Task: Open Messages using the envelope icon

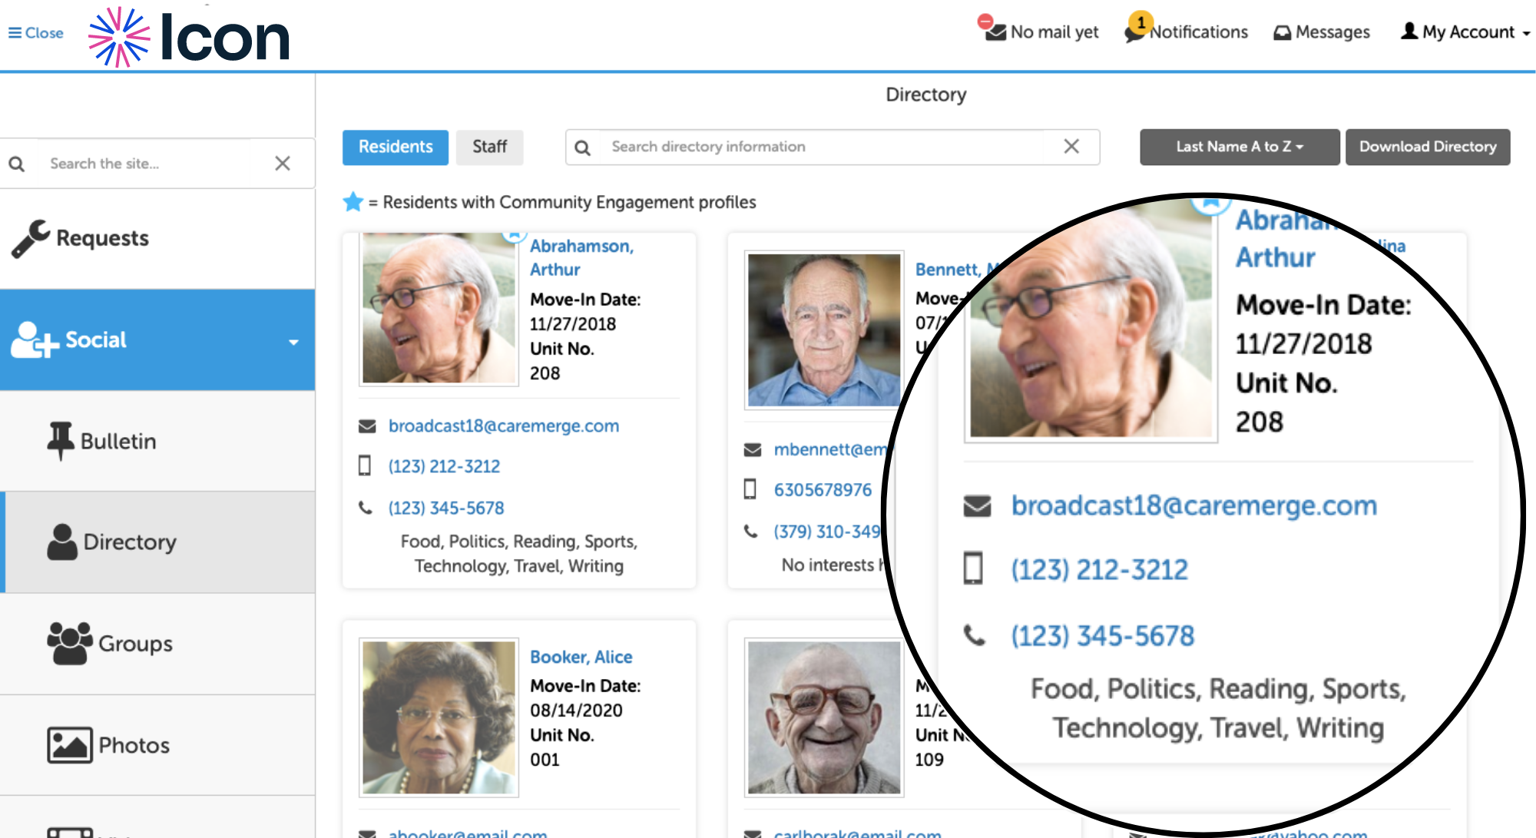Action: pos(1281,31)
